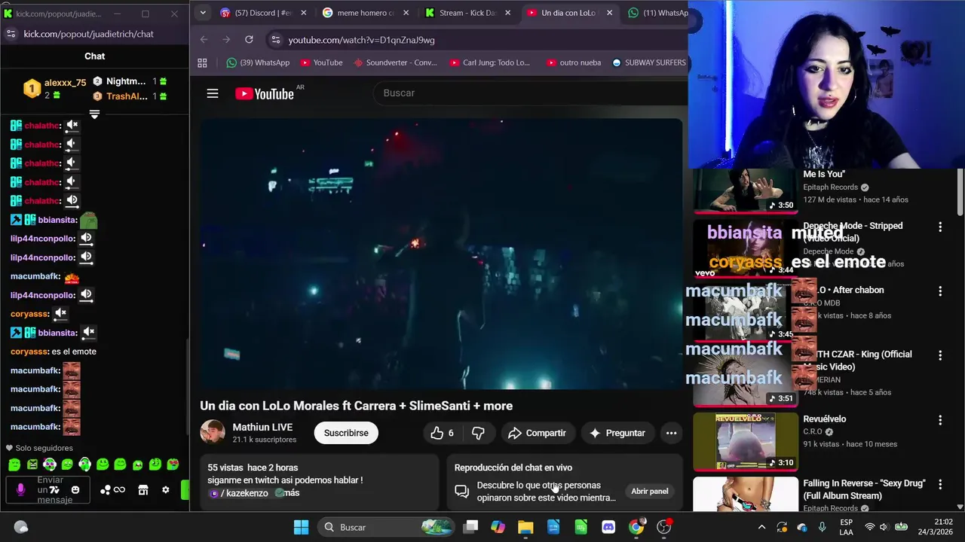
Task: Select first sleepy green Kick emote
Action: (x=14, y=464)
